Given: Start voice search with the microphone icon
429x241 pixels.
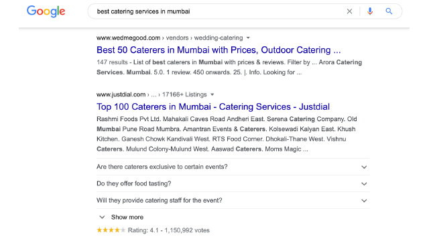Looking at the screenshot, I should tap(370, 11).
